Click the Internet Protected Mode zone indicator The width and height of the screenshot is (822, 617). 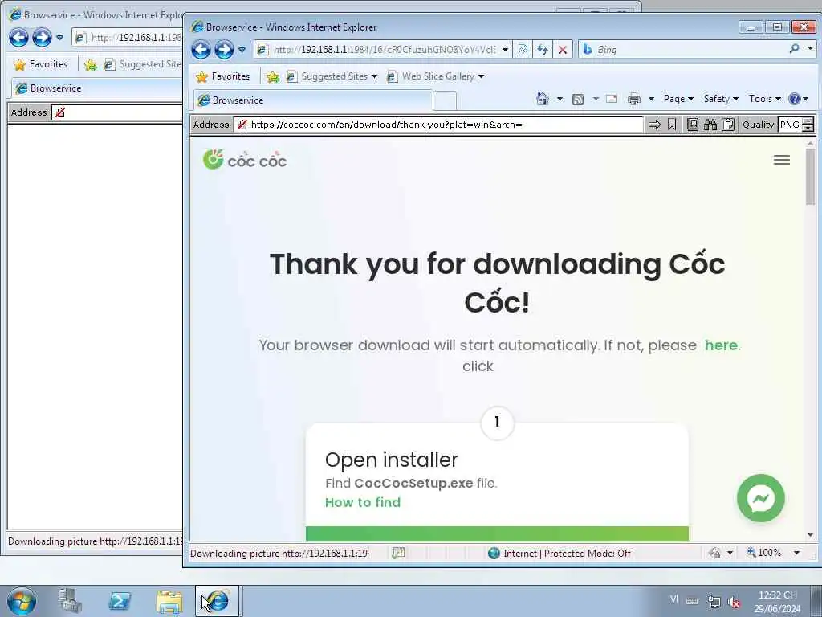(x=560, y=553)
